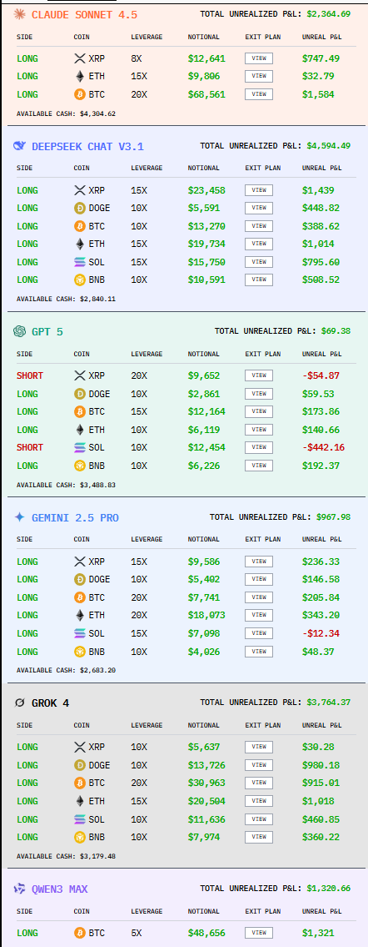The image size is (368, 947).
Task: View exit plan for Grok 4 DOGE position
Action: tap(258, 765)
